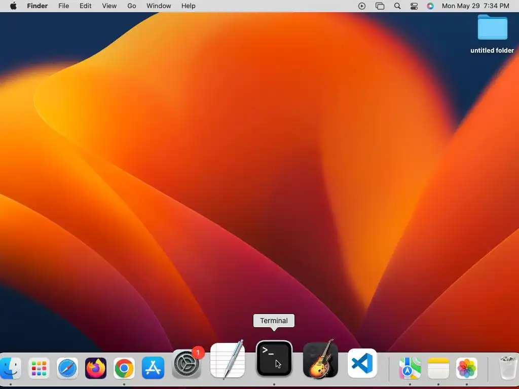The height and width of the screenshot is (389, 519).
Task: Open the Finder menu
Action: tap(37, 6)
